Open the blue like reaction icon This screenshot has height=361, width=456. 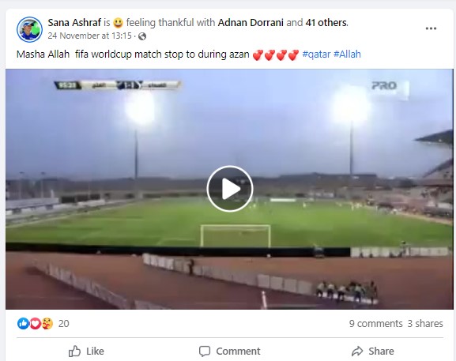click(23, 324)
